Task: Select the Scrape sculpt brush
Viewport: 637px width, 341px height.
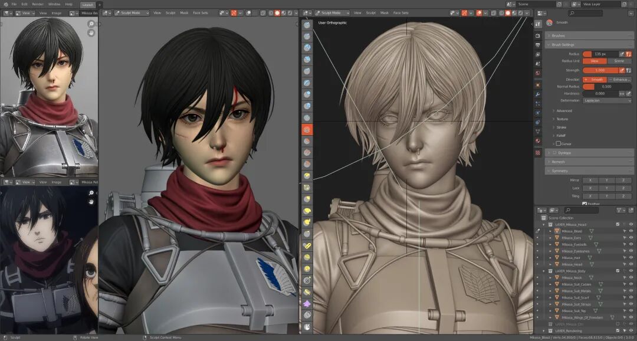Action: pyautogui.click(x=307, y=164)
